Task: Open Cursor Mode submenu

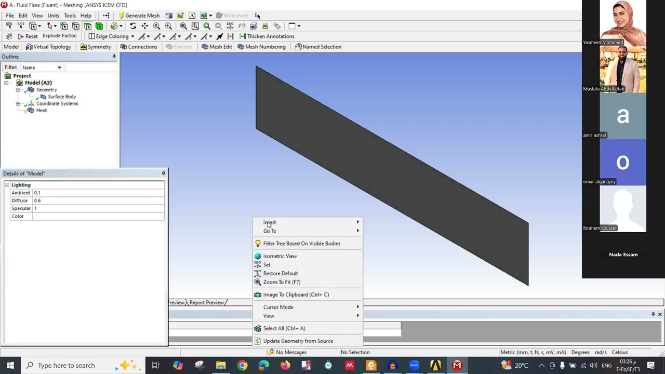Action: pos(308,307)
